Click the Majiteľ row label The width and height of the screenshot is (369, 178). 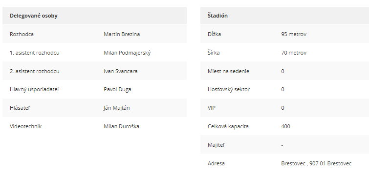(216, 145)
